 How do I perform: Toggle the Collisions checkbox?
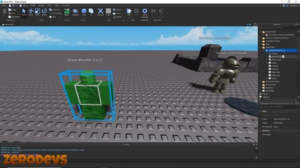[54, 9]
